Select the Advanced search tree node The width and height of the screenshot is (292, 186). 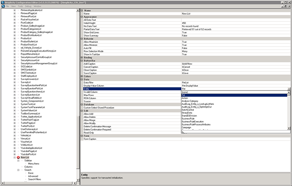pos(33,176)
